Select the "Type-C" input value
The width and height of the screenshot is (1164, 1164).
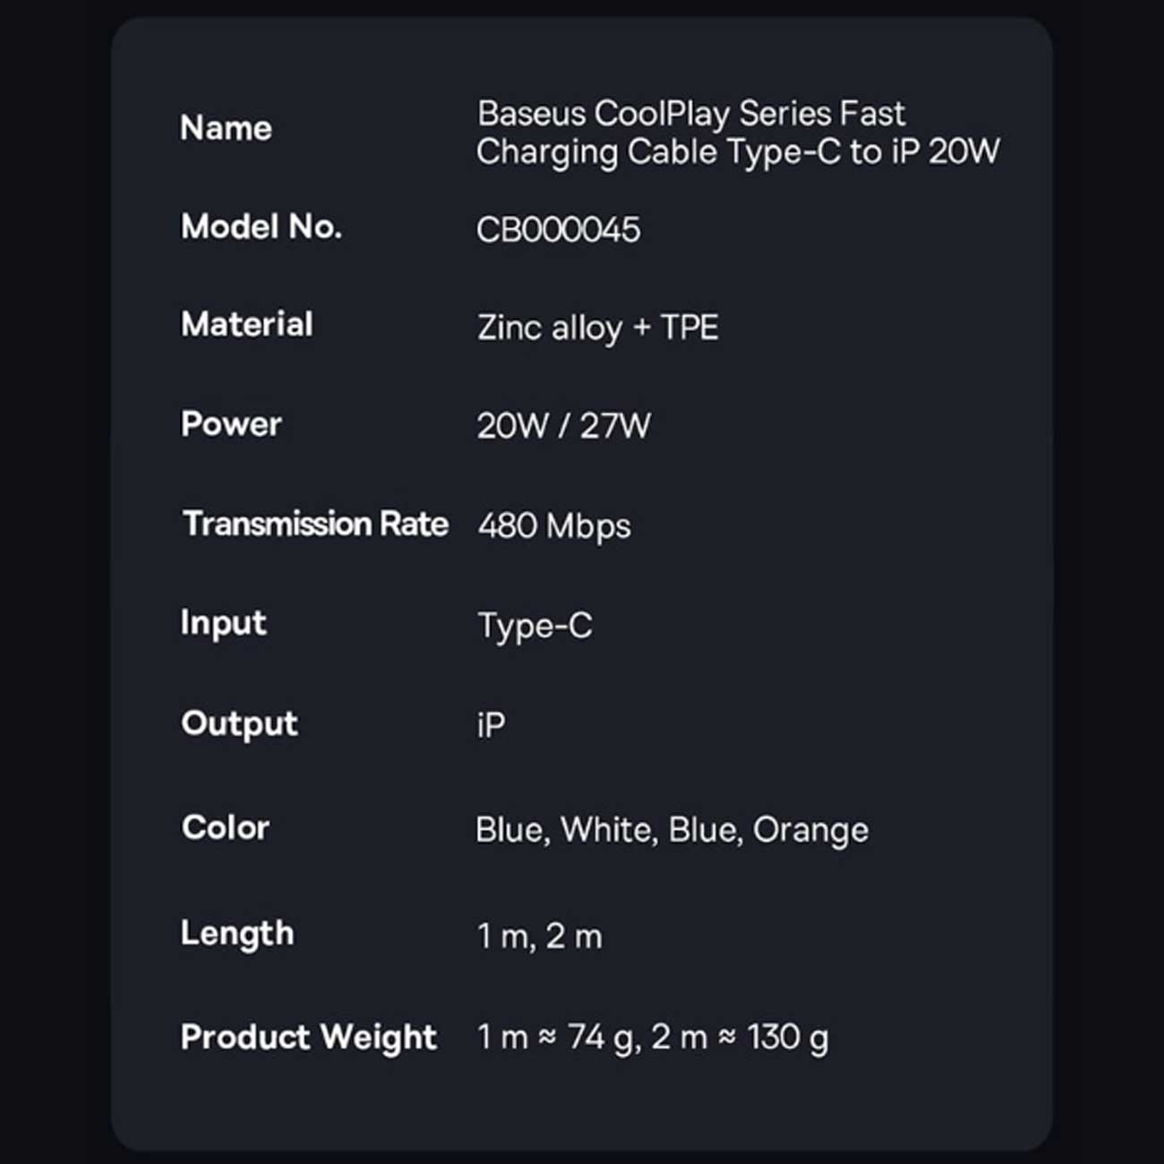click(x=535, y=626)
